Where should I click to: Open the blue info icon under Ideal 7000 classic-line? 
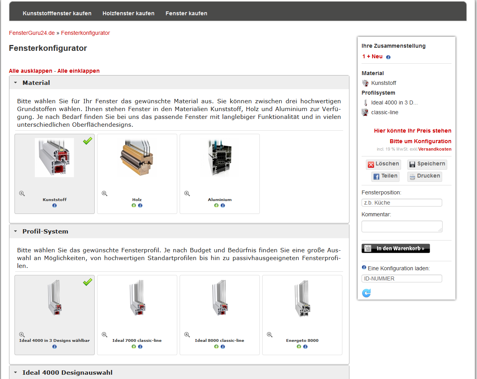(x=140, y=347)
